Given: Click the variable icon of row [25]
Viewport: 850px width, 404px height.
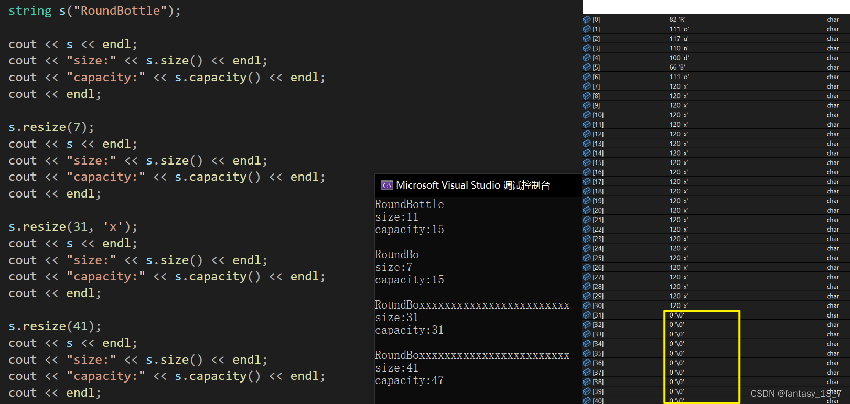Looking at the screenshot, I should 587,258.
